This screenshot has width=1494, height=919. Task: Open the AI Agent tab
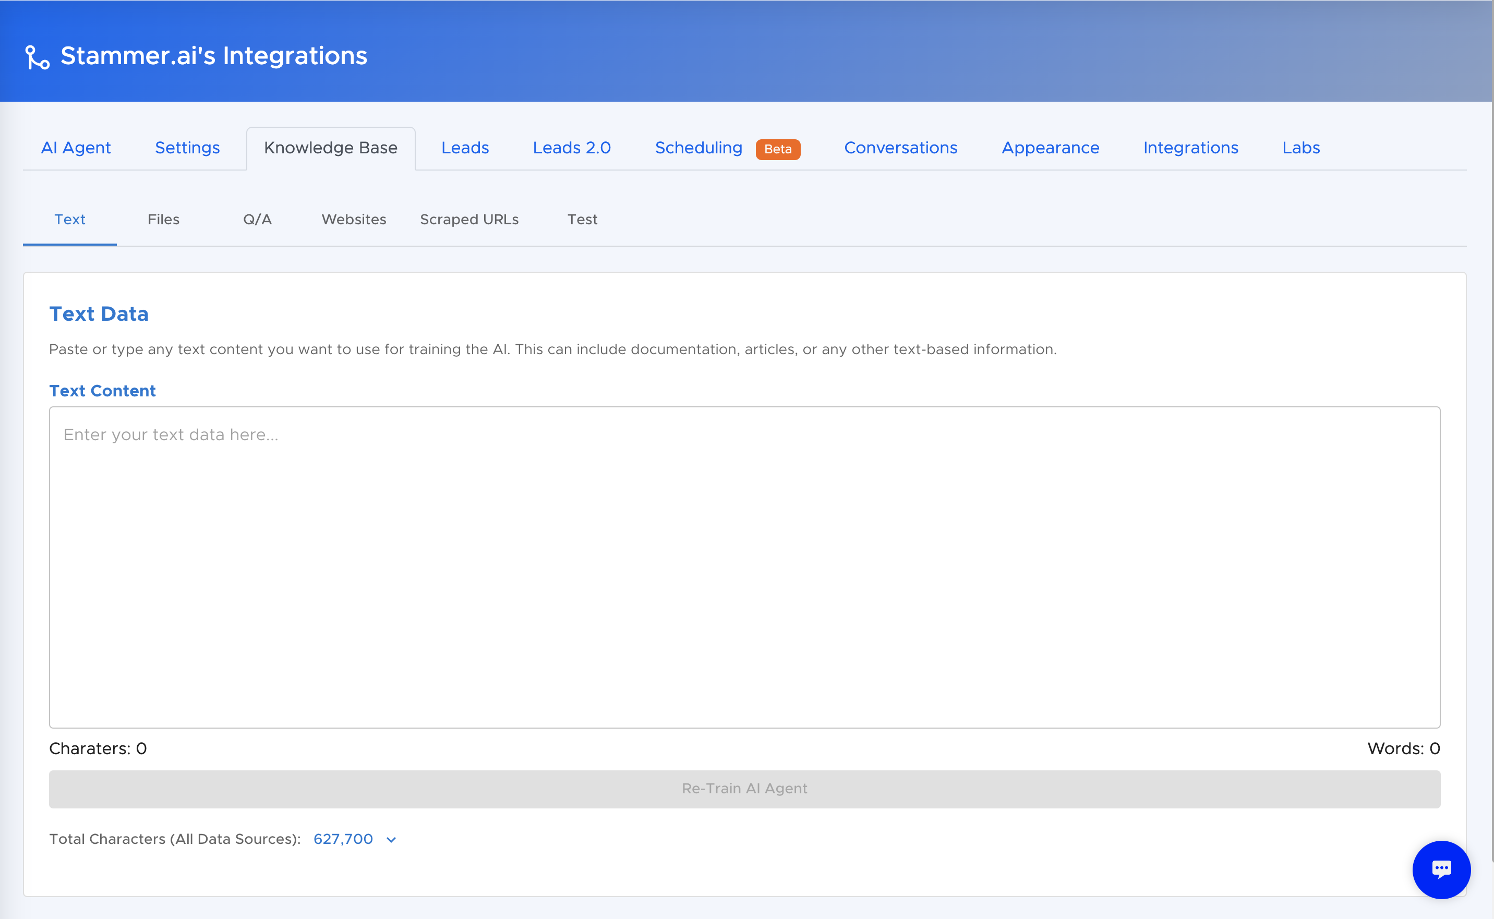pyautogui.click(x=75, y=148)
